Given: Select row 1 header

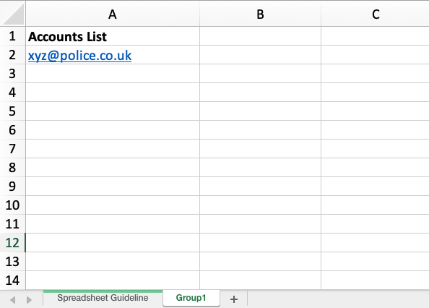Looking at the screenshot, I should [12, 36].
